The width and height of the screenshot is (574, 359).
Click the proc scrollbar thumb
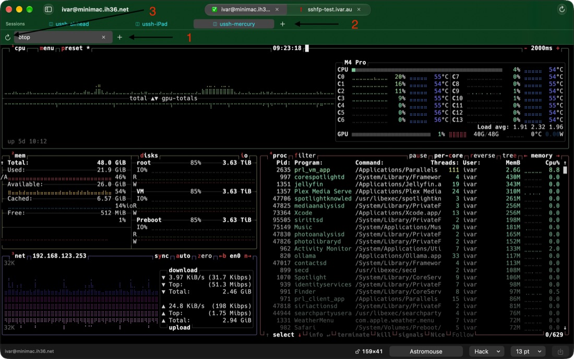pyautogui.click(x=565, y=170)
